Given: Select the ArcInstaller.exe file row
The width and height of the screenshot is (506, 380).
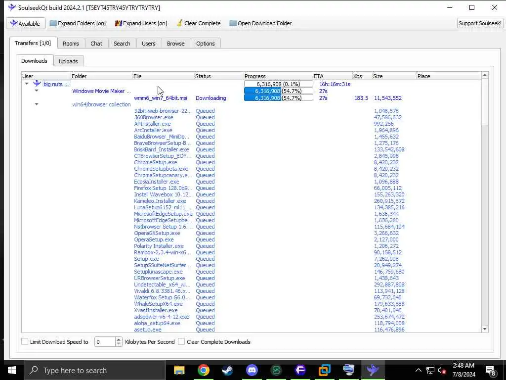Looking at the screenshot, I should (x=251, y=130).
